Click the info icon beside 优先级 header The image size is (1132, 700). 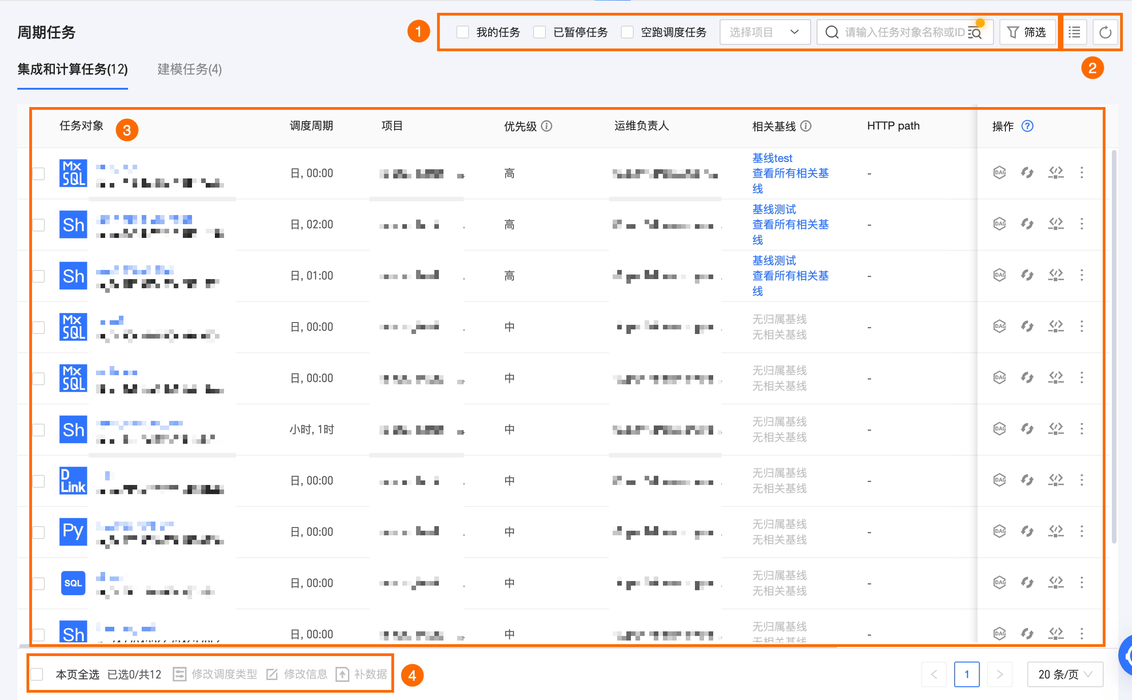[546, 126]
